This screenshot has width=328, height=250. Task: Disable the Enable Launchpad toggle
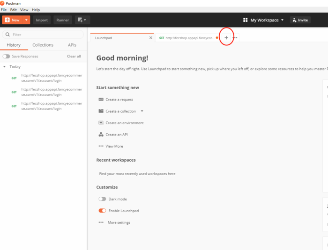102,211
